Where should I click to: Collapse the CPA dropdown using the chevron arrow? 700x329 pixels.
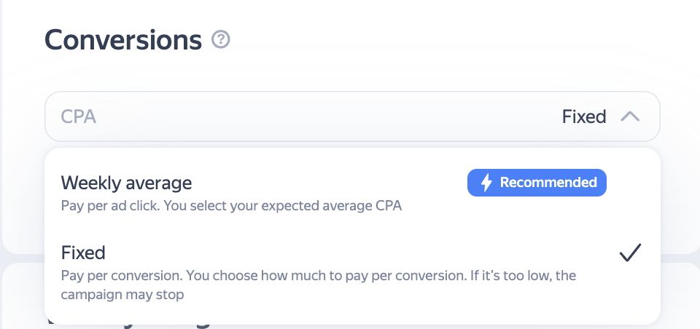[x=630, y=116]
